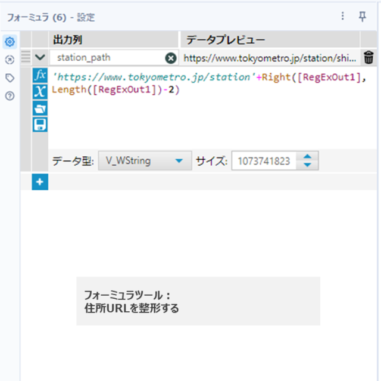This screenshot has height=381, width=381.
Task: Clear the station_path output column name
Action: pyautogui.click(x=171, y=58)
